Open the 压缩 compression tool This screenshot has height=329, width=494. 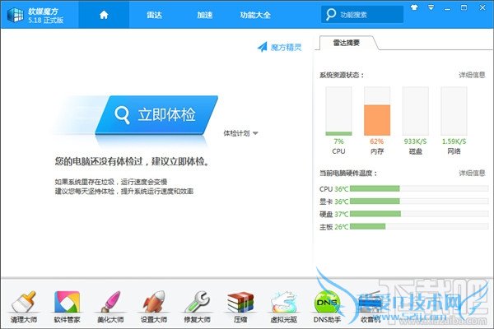point(240,308)
